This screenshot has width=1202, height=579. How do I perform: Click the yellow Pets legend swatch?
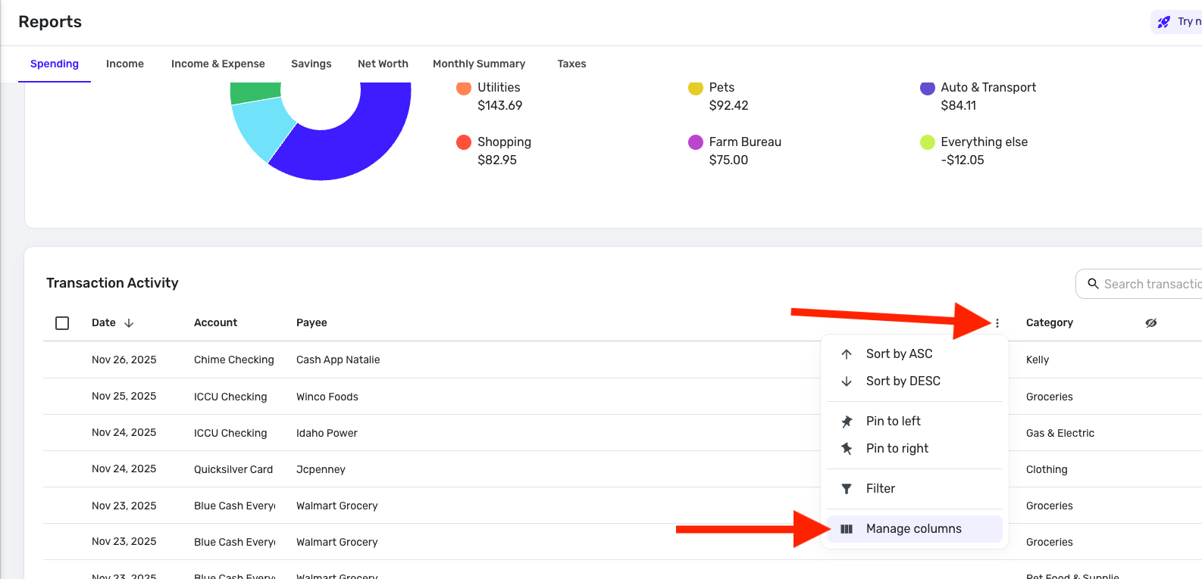696,88
